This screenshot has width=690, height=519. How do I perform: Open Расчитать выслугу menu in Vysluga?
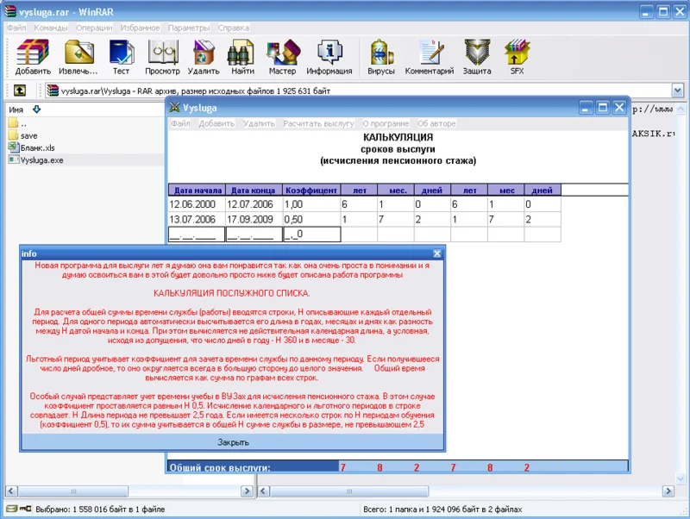pyautogui.click(x=318, y=123)
